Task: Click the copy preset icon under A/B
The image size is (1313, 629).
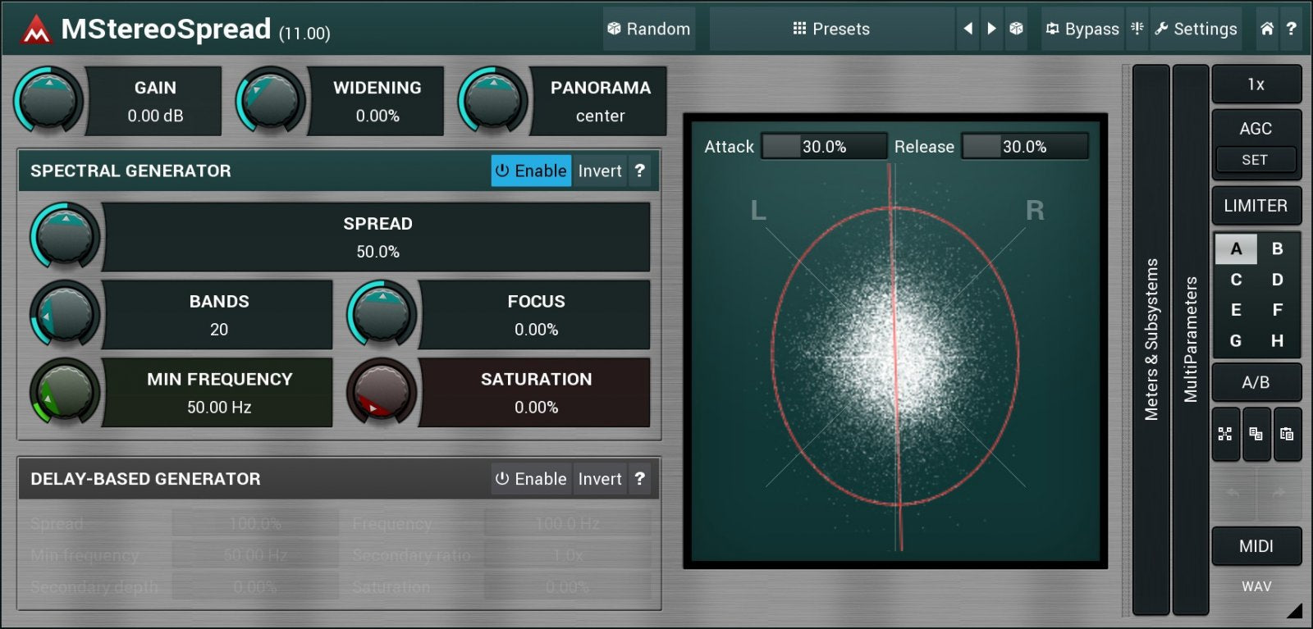Action: 1256,434
